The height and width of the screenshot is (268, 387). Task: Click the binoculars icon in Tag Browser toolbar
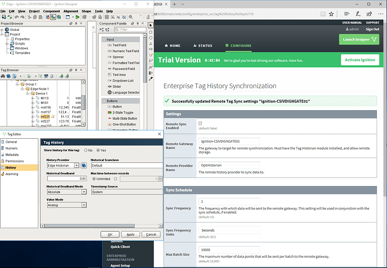3,76
